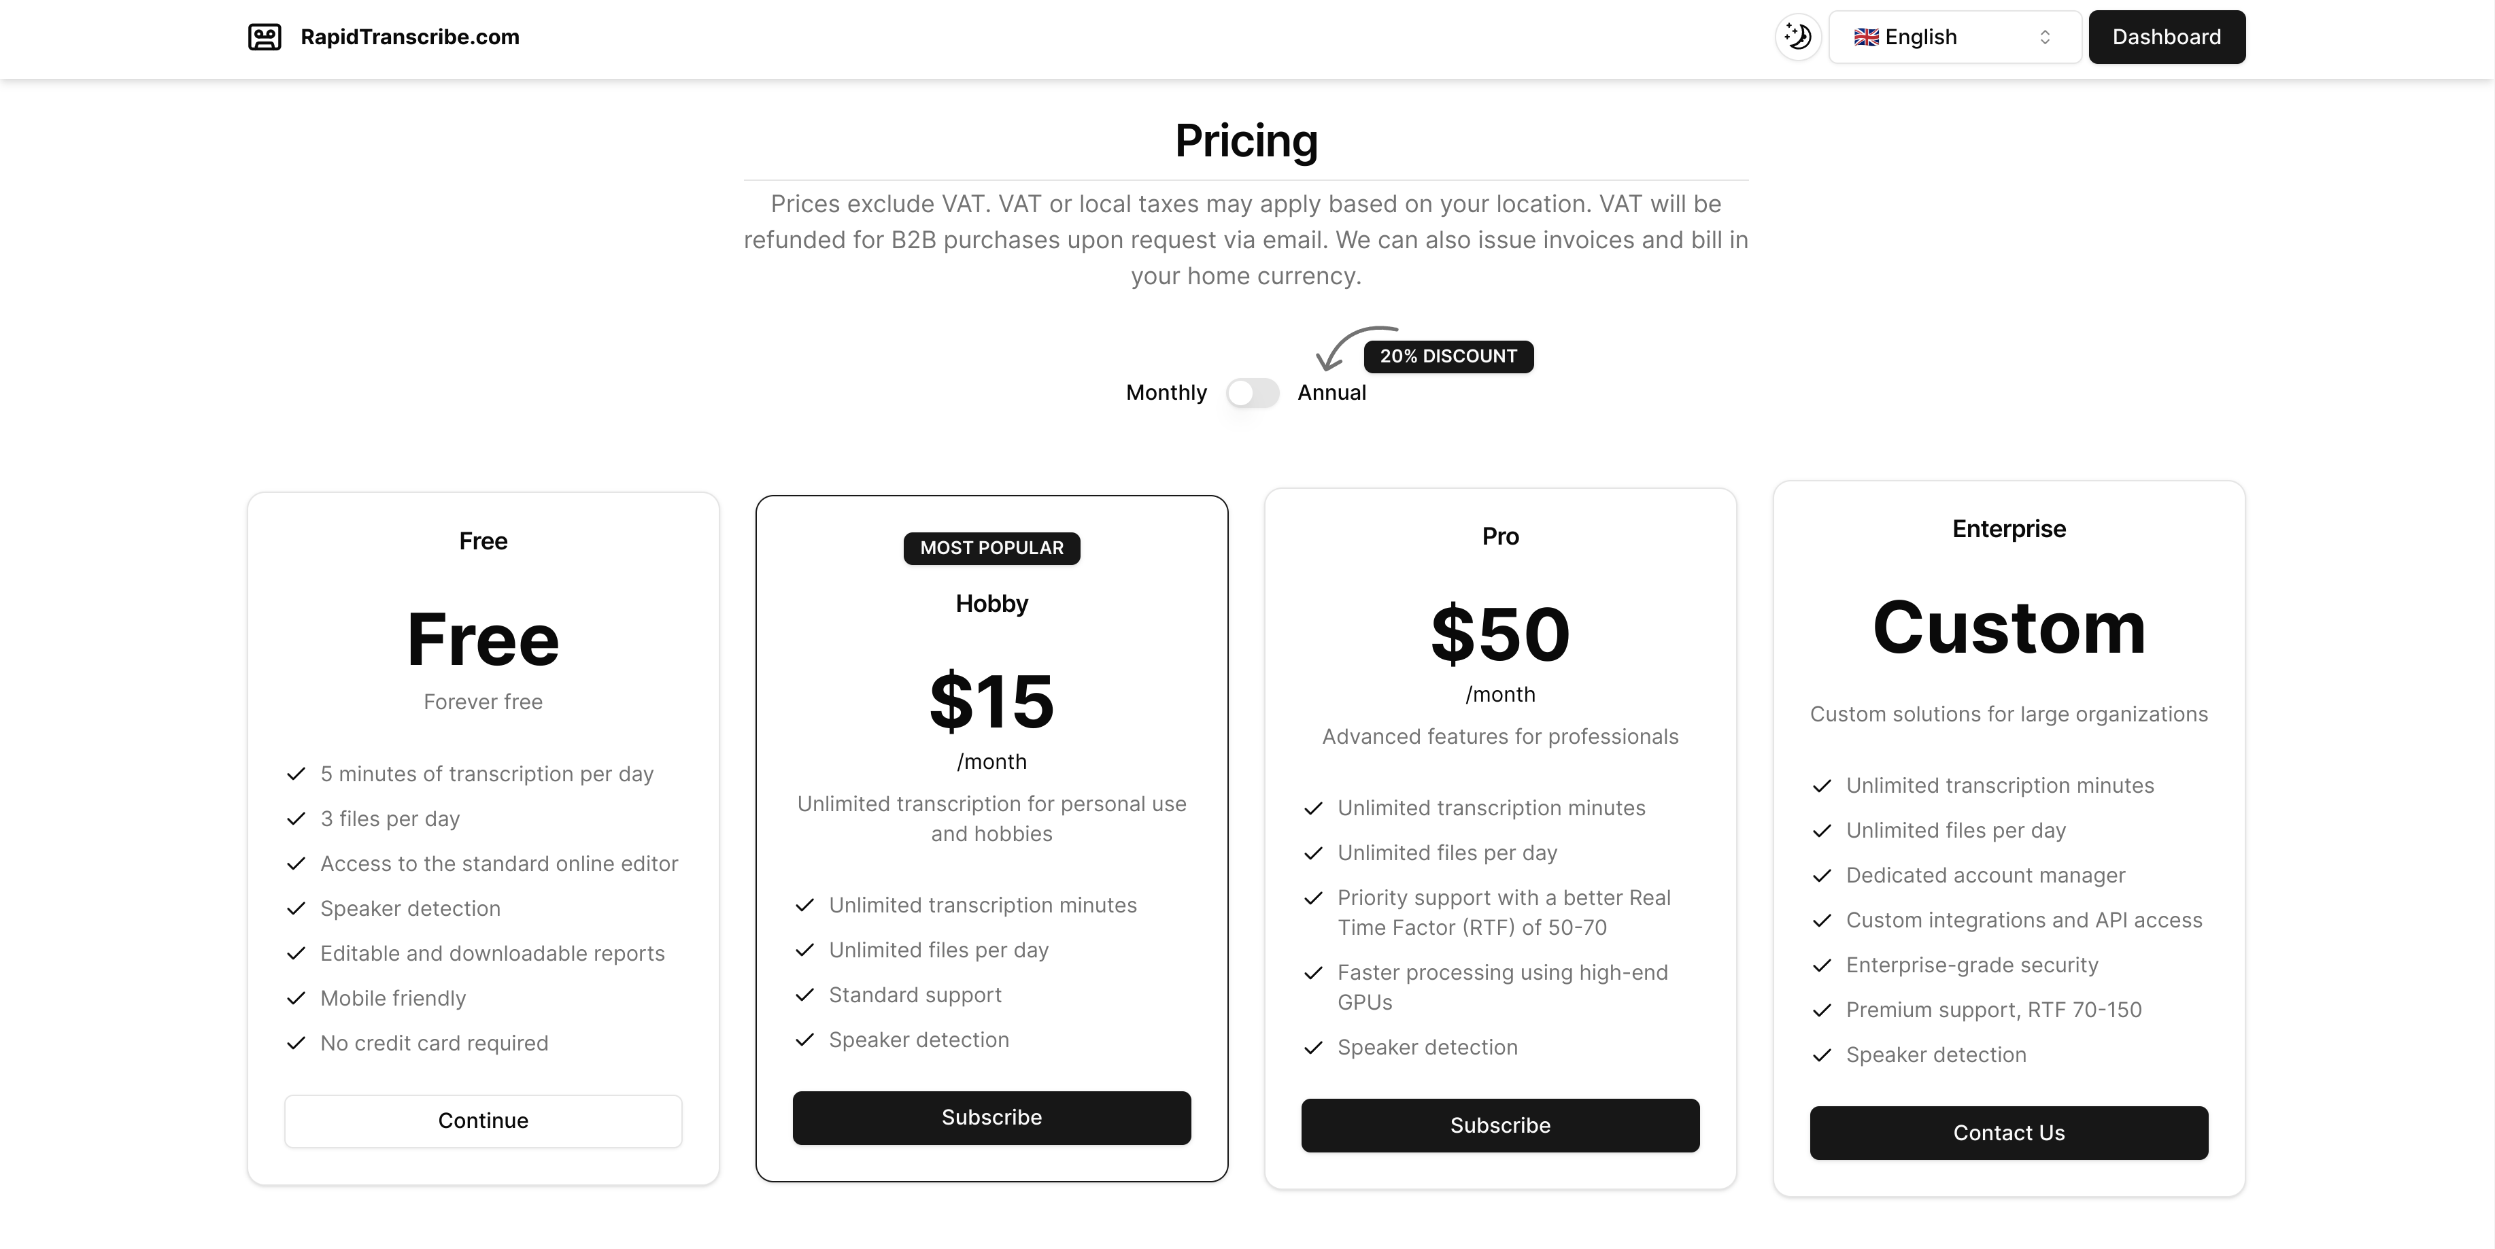Click the UK flag icon in language selector
Screen dimensions: 2495x1249
pyautogui.click(x=1867, y=37)
